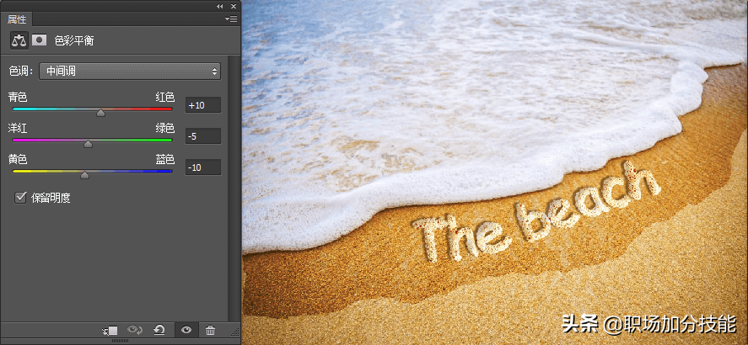
Task: Click the yellow-blue value field showing -10
Action: [x=203, y=167]
